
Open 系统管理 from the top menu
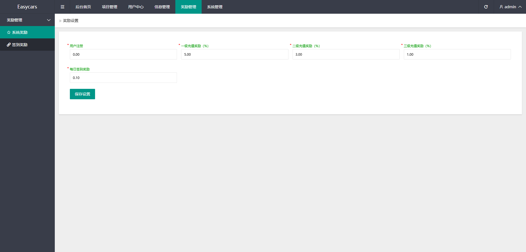point(215,7)
